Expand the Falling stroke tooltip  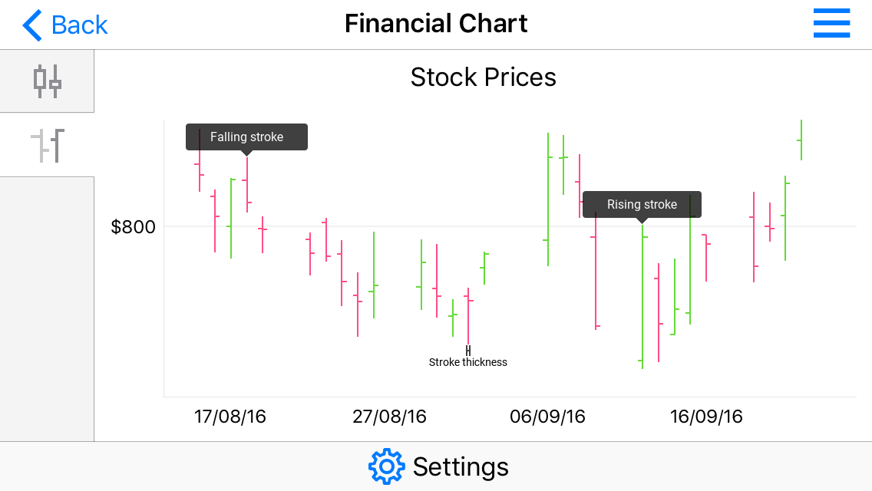[x=246, y=137]
